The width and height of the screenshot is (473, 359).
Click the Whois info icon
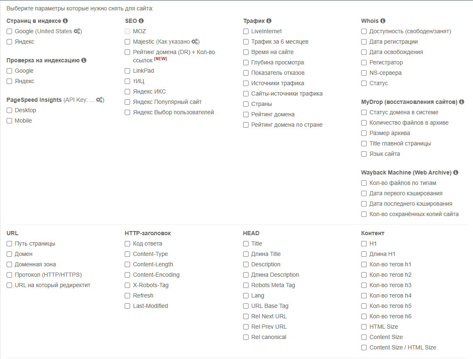click(383, 21)
